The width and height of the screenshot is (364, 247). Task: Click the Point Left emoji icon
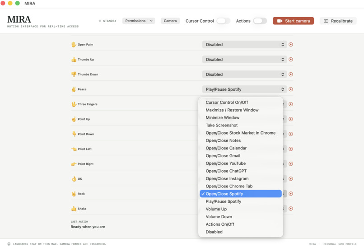point(74,149)
